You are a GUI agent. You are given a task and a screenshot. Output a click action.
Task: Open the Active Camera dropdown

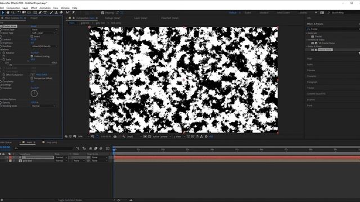point(161,136)
